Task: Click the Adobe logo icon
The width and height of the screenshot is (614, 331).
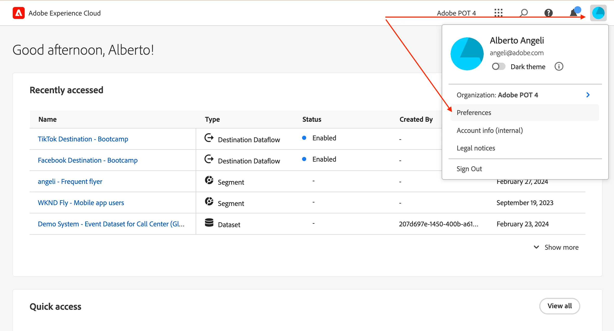Action: 19,13
